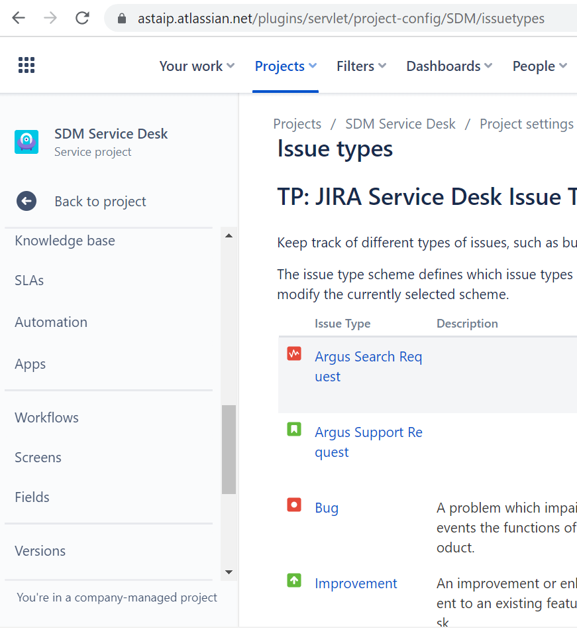Click the sidebar scrollbar down arrow
The height and width of the screenshot is (628, 577).
tap(229, 572)
